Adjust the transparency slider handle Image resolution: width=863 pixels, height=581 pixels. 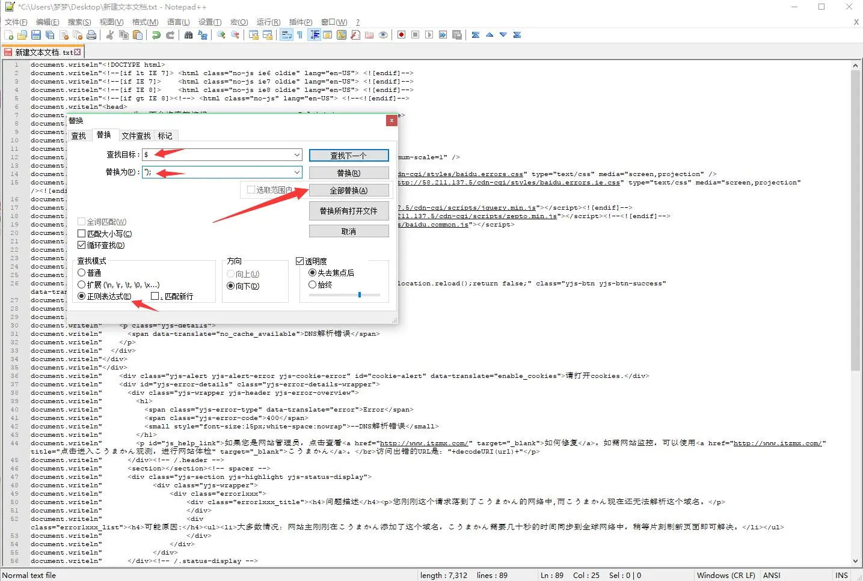(x=360, y=295)
